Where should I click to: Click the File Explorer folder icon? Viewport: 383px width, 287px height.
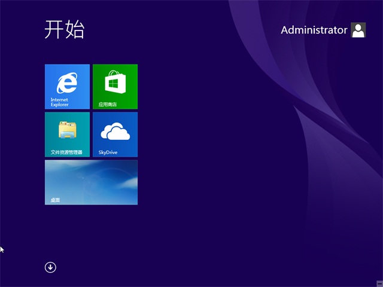(x=67, y=130)
